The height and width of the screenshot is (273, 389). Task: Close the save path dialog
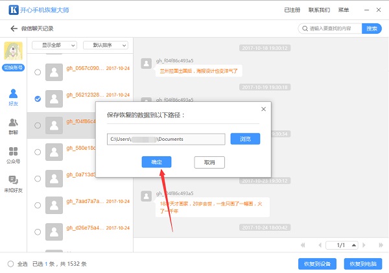coord(263,109)
